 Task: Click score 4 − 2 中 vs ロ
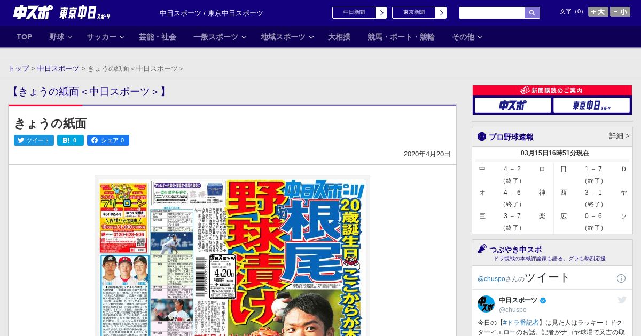[x=512, y=169]
